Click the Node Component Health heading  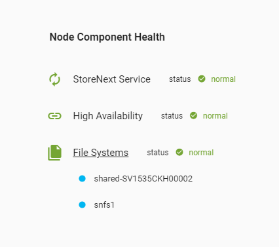click(x=107, y=37)
